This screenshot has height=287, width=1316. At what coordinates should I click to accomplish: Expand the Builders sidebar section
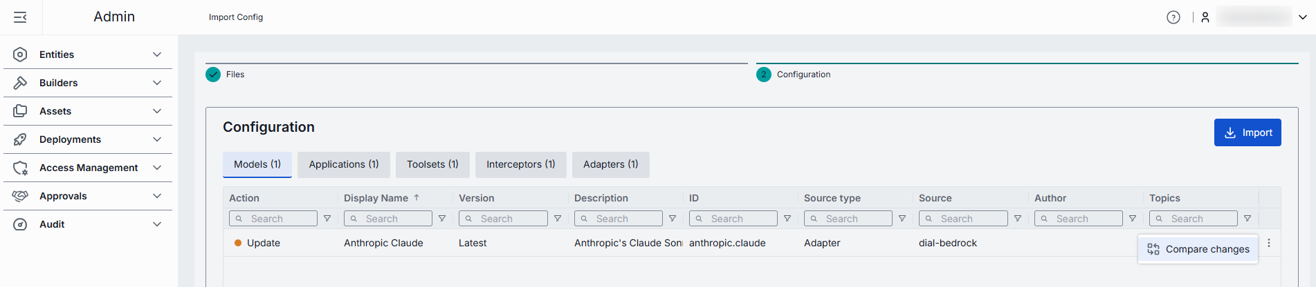pyautogui.click(x=88, y=83)
